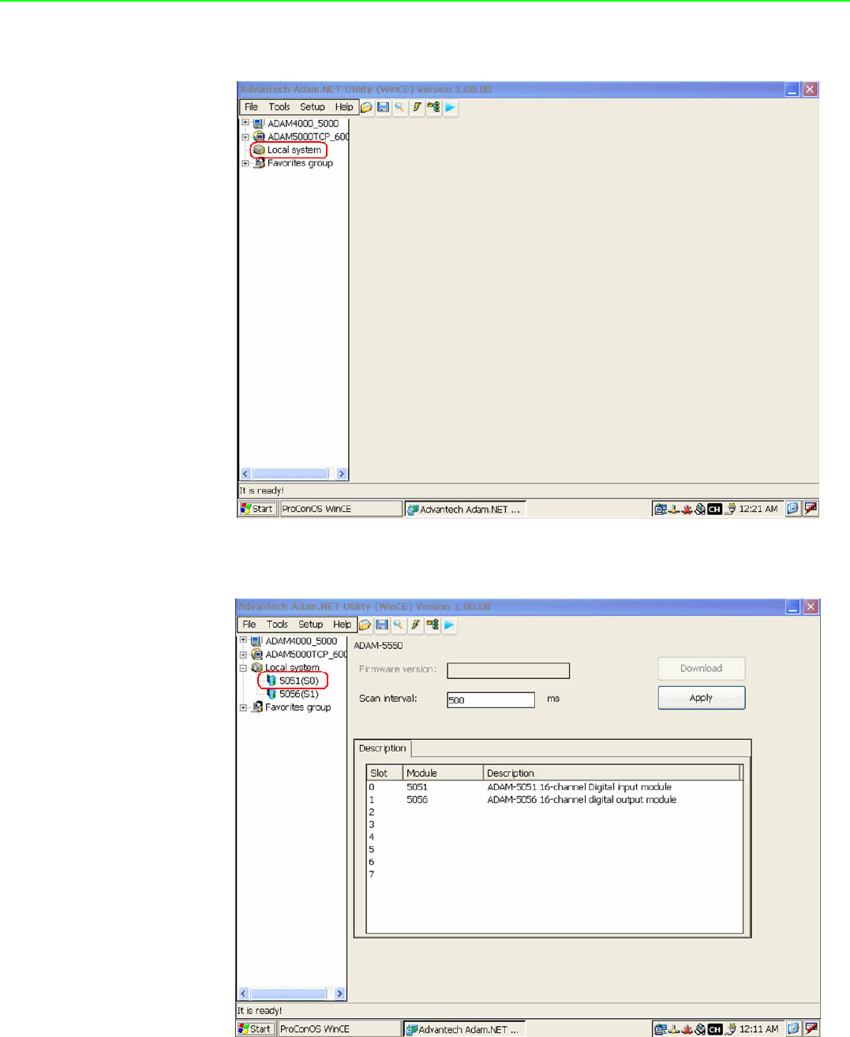
Task: Click Advantech Adam.NET button on 12:21 AM taskbar
Action: [465, 509]
